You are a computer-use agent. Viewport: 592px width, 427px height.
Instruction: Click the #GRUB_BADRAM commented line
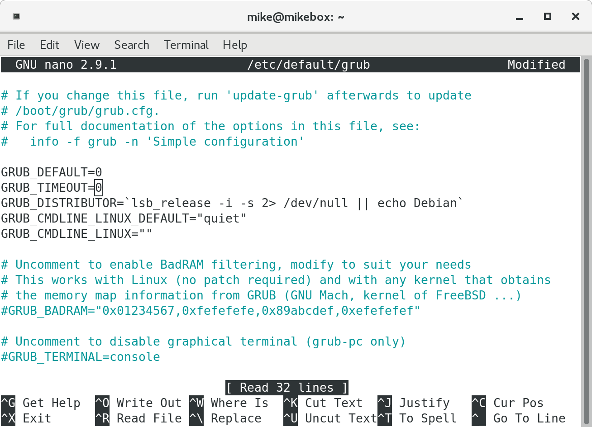(x=210, y=311)
